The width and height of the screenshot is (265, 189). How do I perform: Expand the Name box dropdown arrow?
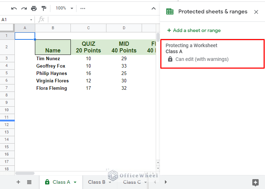[31, 20]
